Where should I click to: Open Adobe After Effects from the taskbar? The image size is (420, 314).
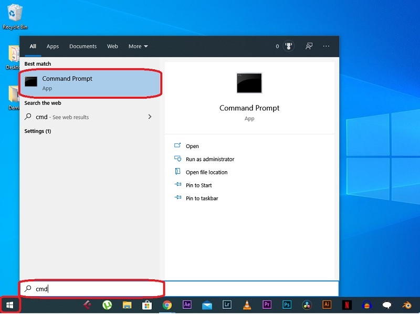(x=186, y=305)
